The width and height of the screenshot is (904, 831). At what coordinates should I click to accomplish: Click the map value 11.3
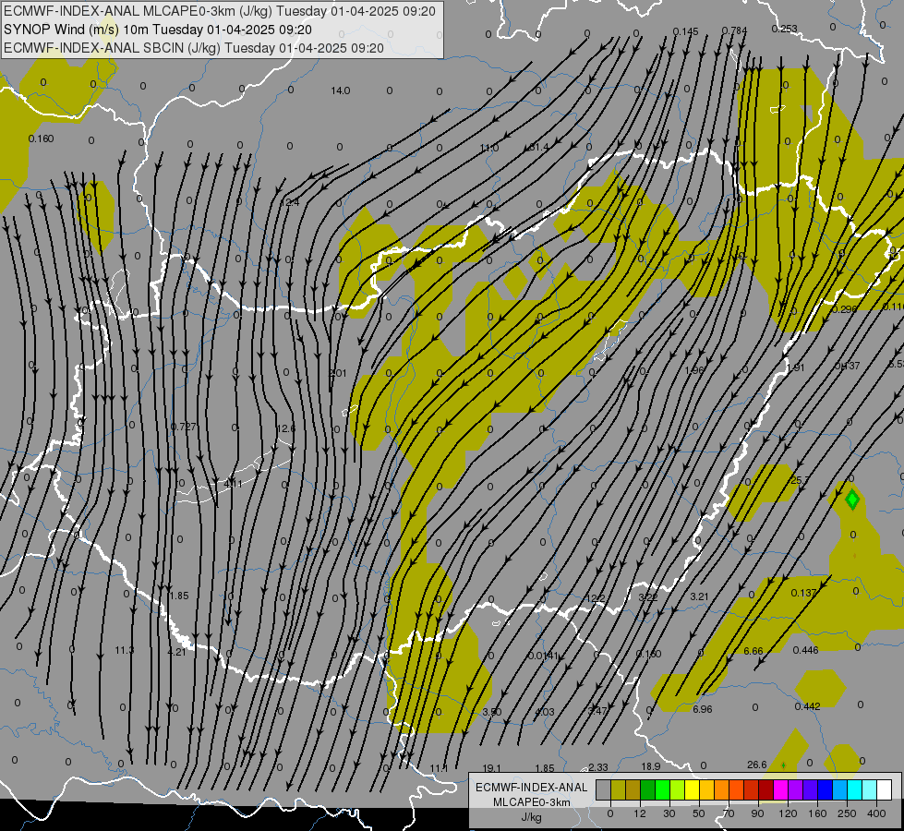pos(124,651)
